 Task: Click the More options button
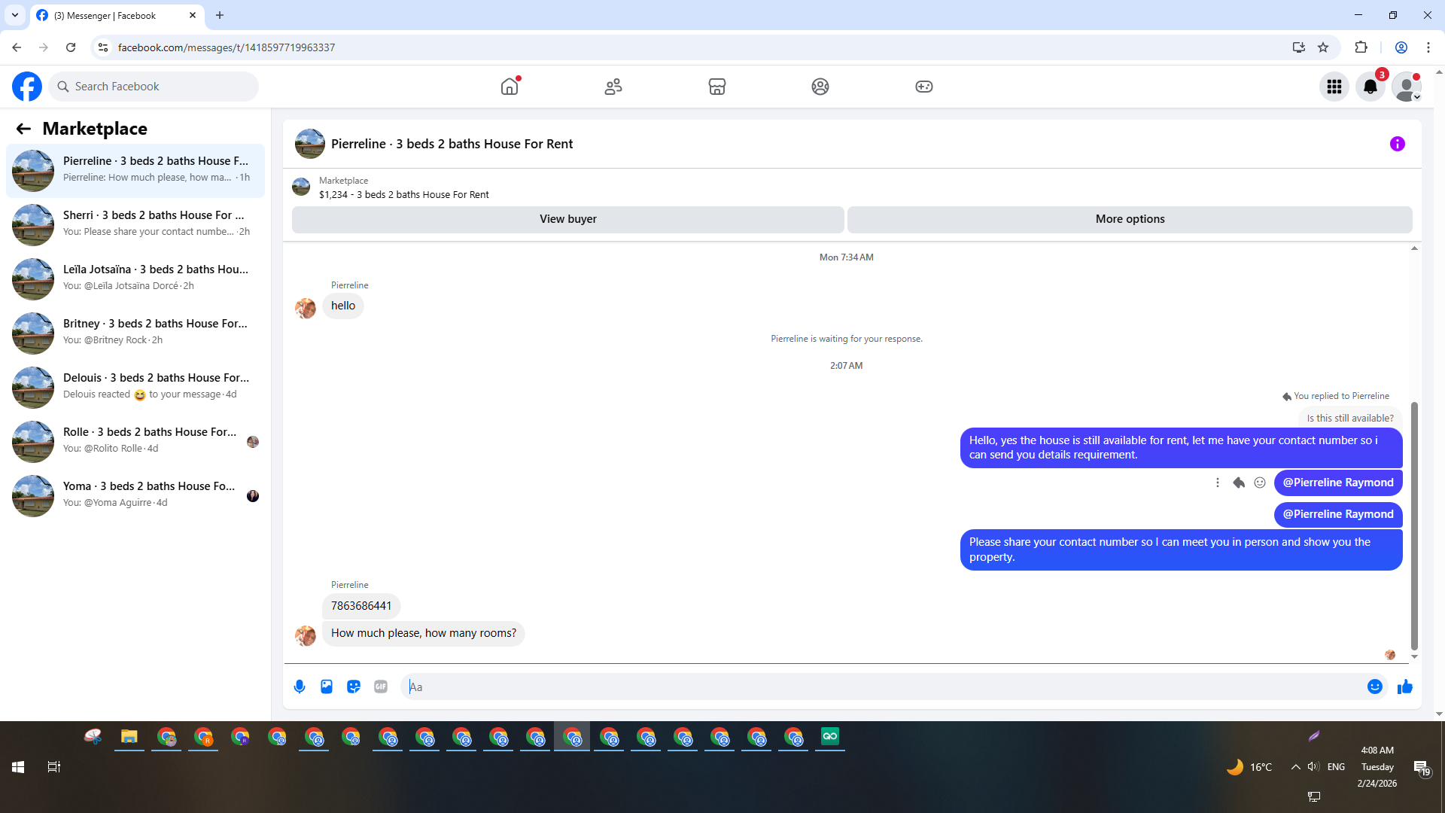[x=1129, y=219]
